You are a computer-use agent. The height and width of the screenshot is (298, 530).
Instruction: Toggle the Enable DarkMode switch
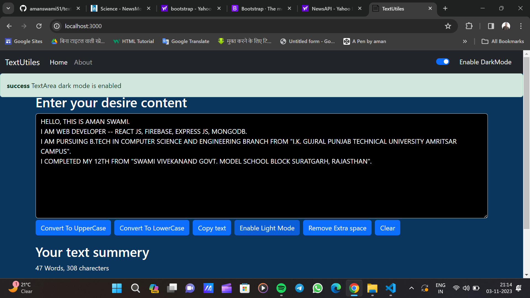(x=442, y=62)
